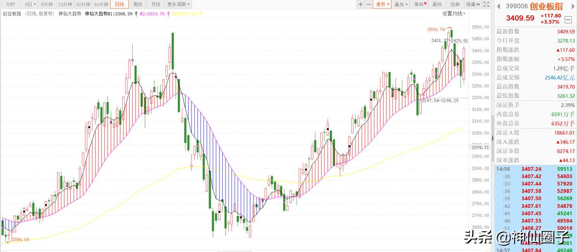This screenshot has height=252, width=577.
Task: Switch to 60分钟 period
Action: (x=101, y=4)
